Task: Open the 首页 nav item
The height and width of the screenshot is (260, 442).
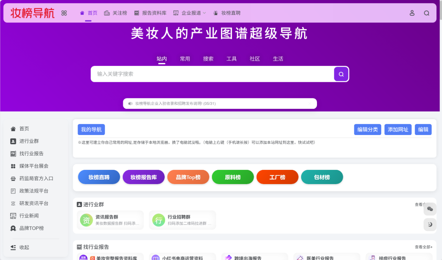Action: (x=89, y=13)
